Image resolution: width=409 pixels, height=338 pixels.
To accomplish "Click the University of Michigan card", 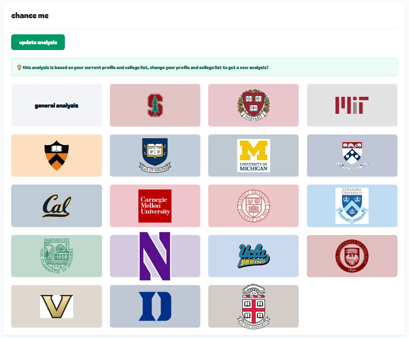I will (253, 156).
